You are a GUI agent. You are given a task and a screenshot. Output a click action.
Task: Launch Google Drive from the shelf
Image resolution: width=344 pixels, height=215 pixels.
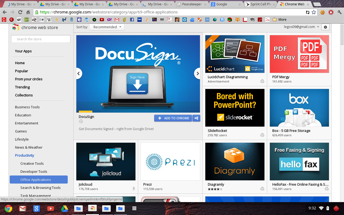[64, 208]
